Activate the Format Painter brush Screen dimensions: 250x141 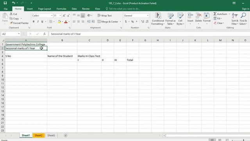pyautogui.click(x=11, y=23)
